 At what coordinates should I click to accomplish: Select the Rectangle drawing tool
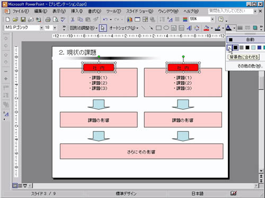click(158, 28)
